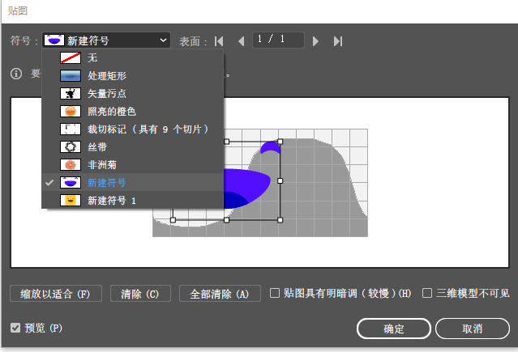The image size is (518, 352).
Task: Click the surface number field showing 1 / 1
Action: tap(278, 40)
